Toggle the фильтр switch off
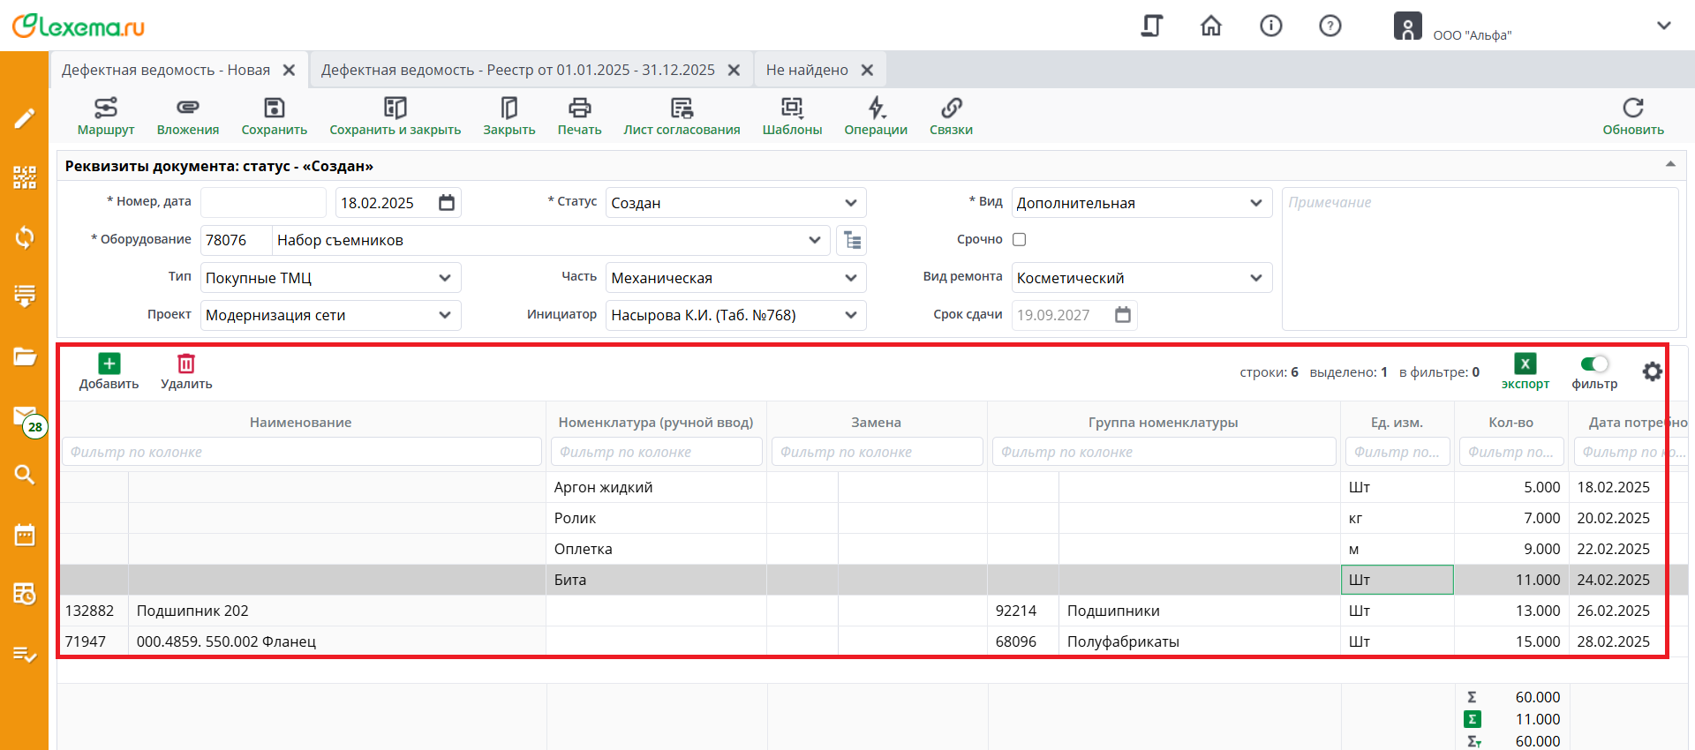Image resolution: width=1695 pixels, height=750 pixels. click(1594, 364)
